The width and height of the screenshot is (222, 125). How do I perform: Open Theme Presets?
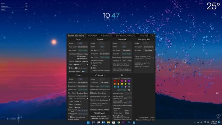118,116
